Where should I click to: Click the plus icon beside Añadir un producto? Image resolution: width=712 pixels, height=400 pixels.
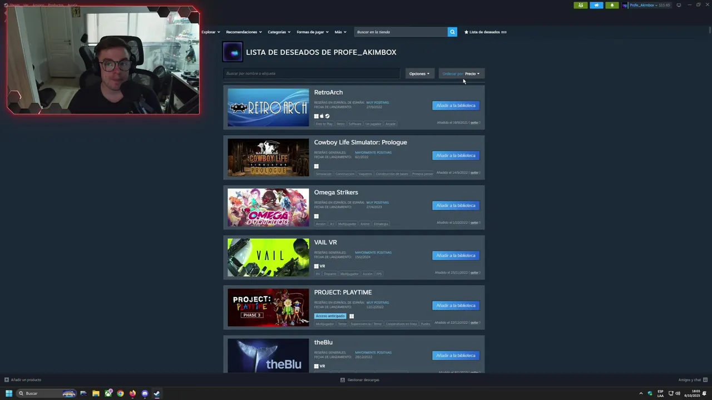tap(7, 380)
